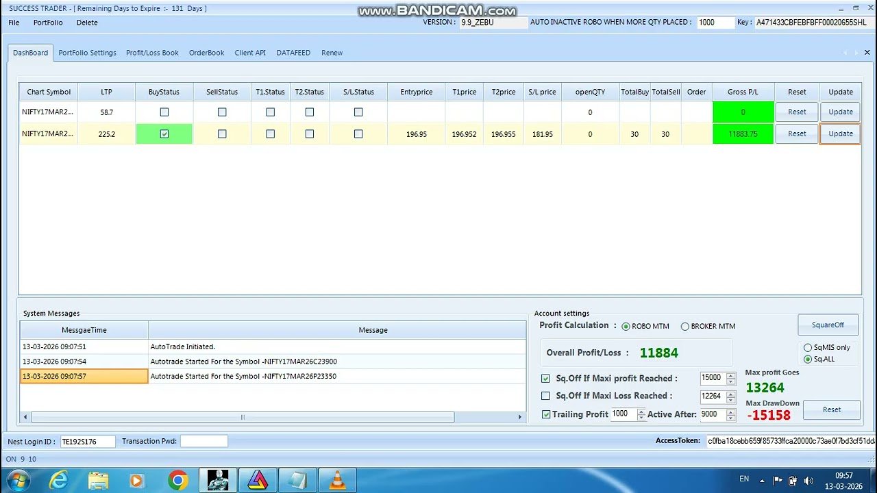Image resolution: width=877 pixels, height=493 pixels.
Task: Open File Explorer from the taskbar
Action: 98,479
